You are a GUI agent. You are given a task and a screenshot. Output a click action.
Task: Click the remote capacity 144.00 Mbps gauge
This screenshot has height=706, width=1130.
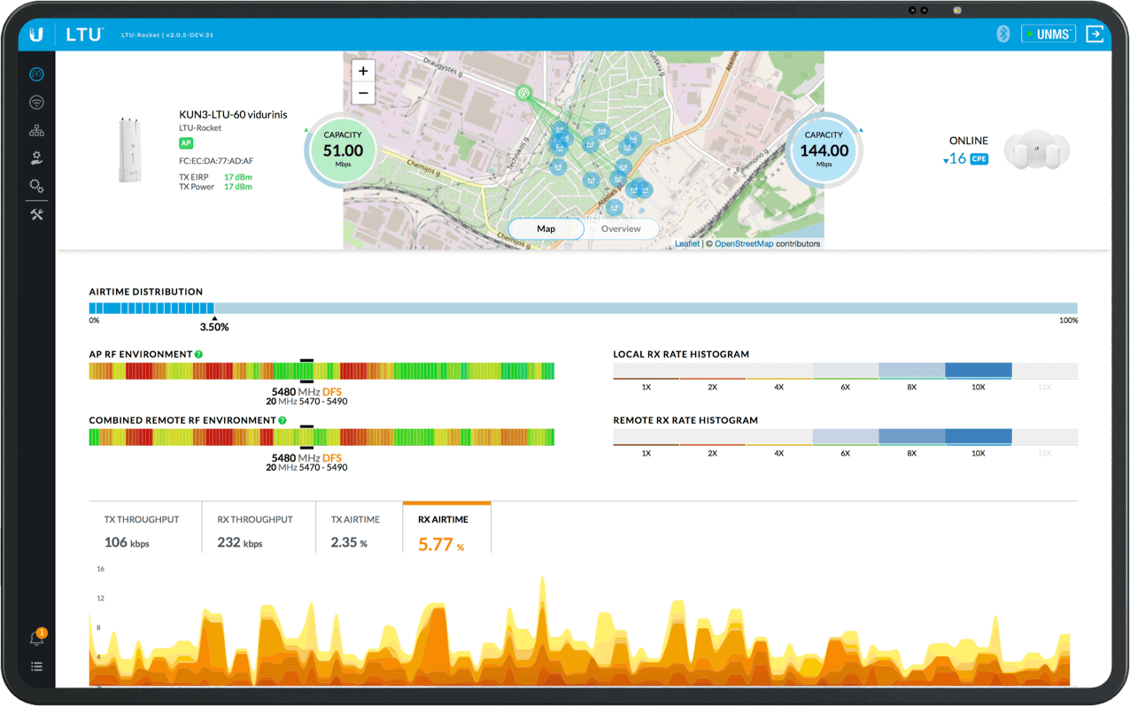click(x=824, y=150)
